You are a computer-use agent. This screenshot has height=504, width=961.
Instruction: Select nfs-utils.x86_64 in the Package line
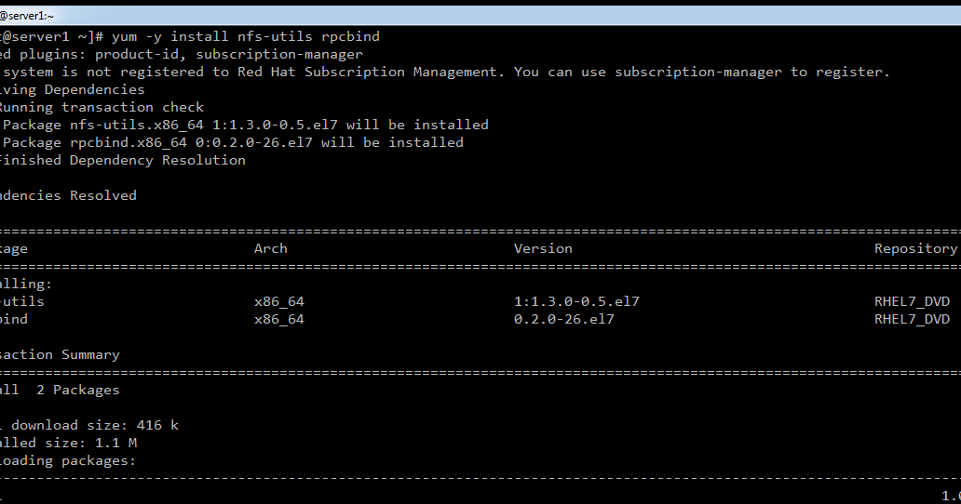pos(136,125)
